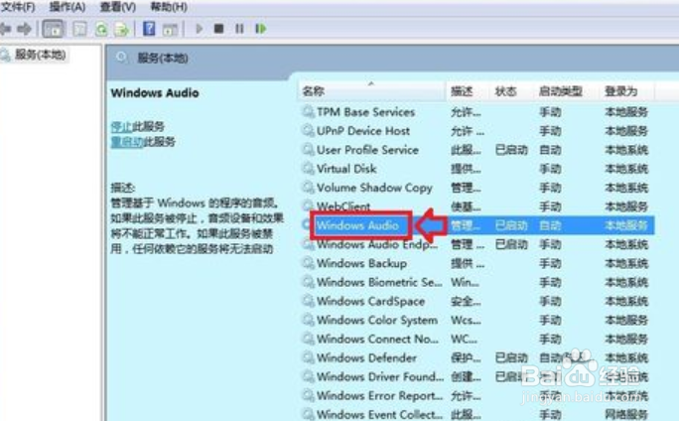
Task: Select 服务(本地) in the left console tree
Action: (x=40, y=55)
